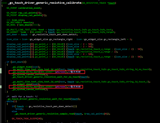This screenshot has width=160, height=123.
Task: Click the 'else' keyword in the while loop
Action: (x=14, y=111)
